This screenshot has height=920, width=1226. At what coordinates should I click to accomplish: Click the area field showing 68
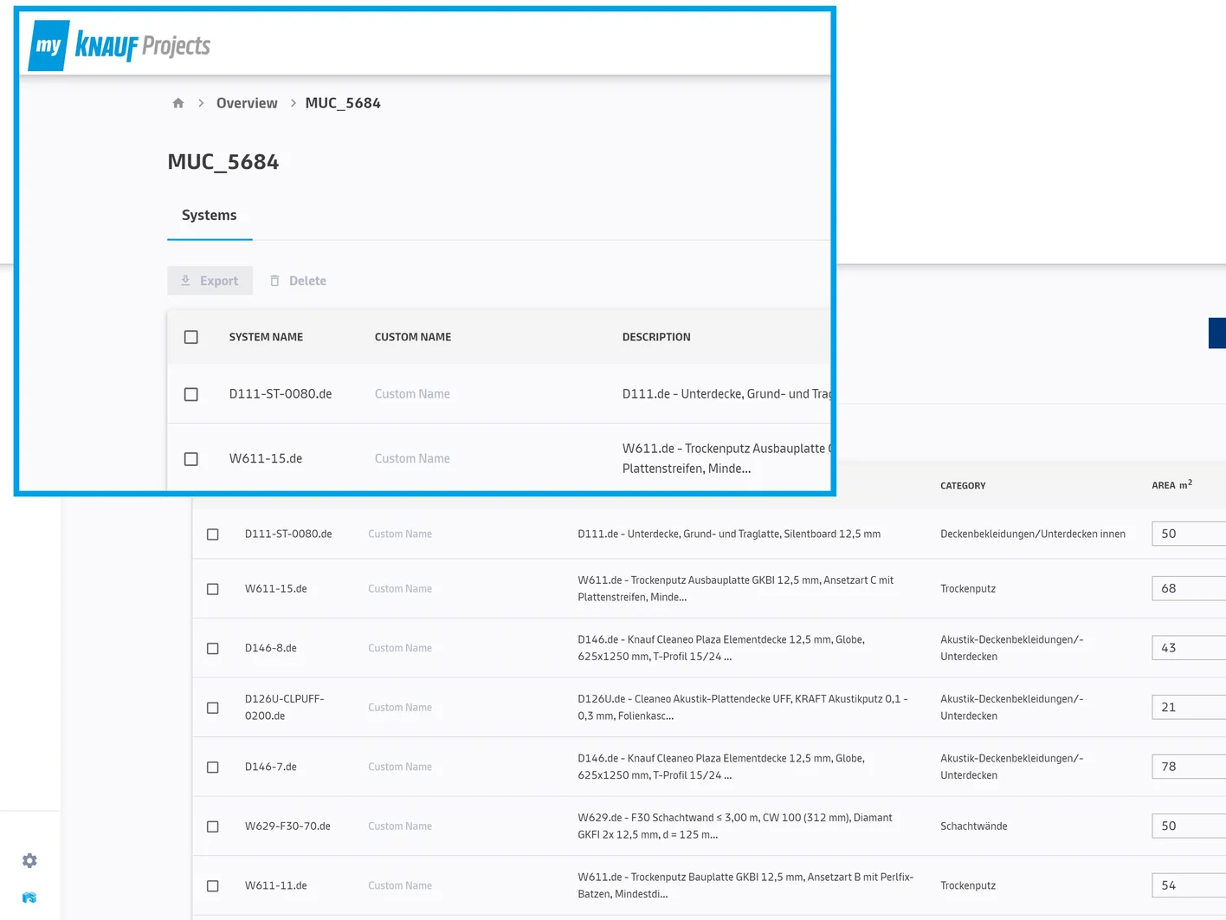(1189, 588)
